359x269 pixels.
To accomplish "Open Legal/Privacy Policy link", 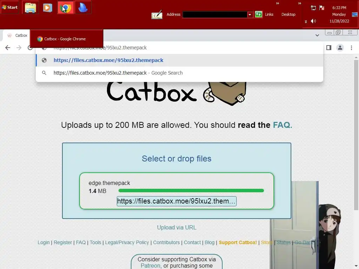I will pyautogui.click(x=127, y=242).
